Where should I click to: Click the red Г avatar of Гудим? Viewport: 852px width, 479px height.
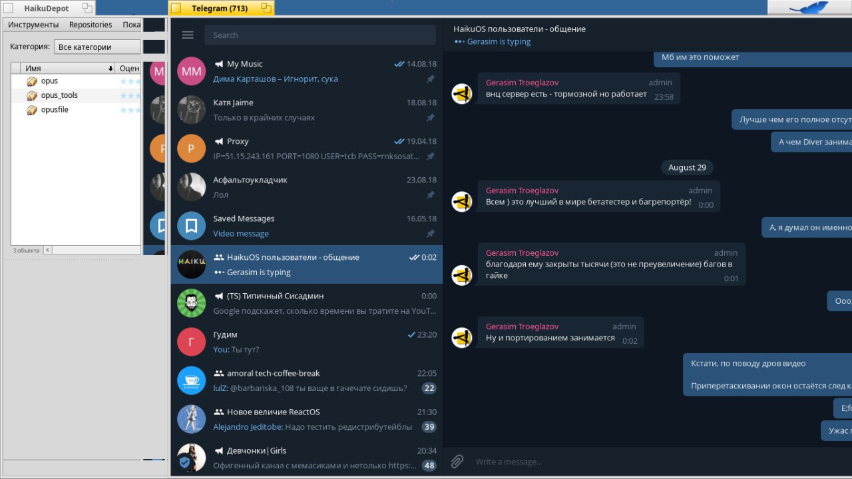tap(191, 342)
